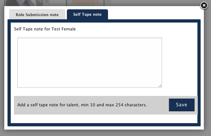Viewport: 211px width, 136px height.
Task: Click the empty white area right of text box
Action: click(180, 63)
